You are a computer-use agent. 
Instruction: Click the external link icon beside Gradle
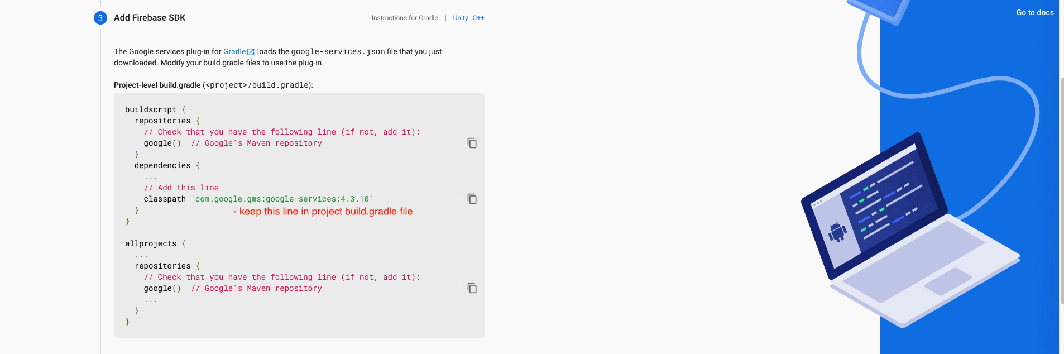click(x=251, y=52)
